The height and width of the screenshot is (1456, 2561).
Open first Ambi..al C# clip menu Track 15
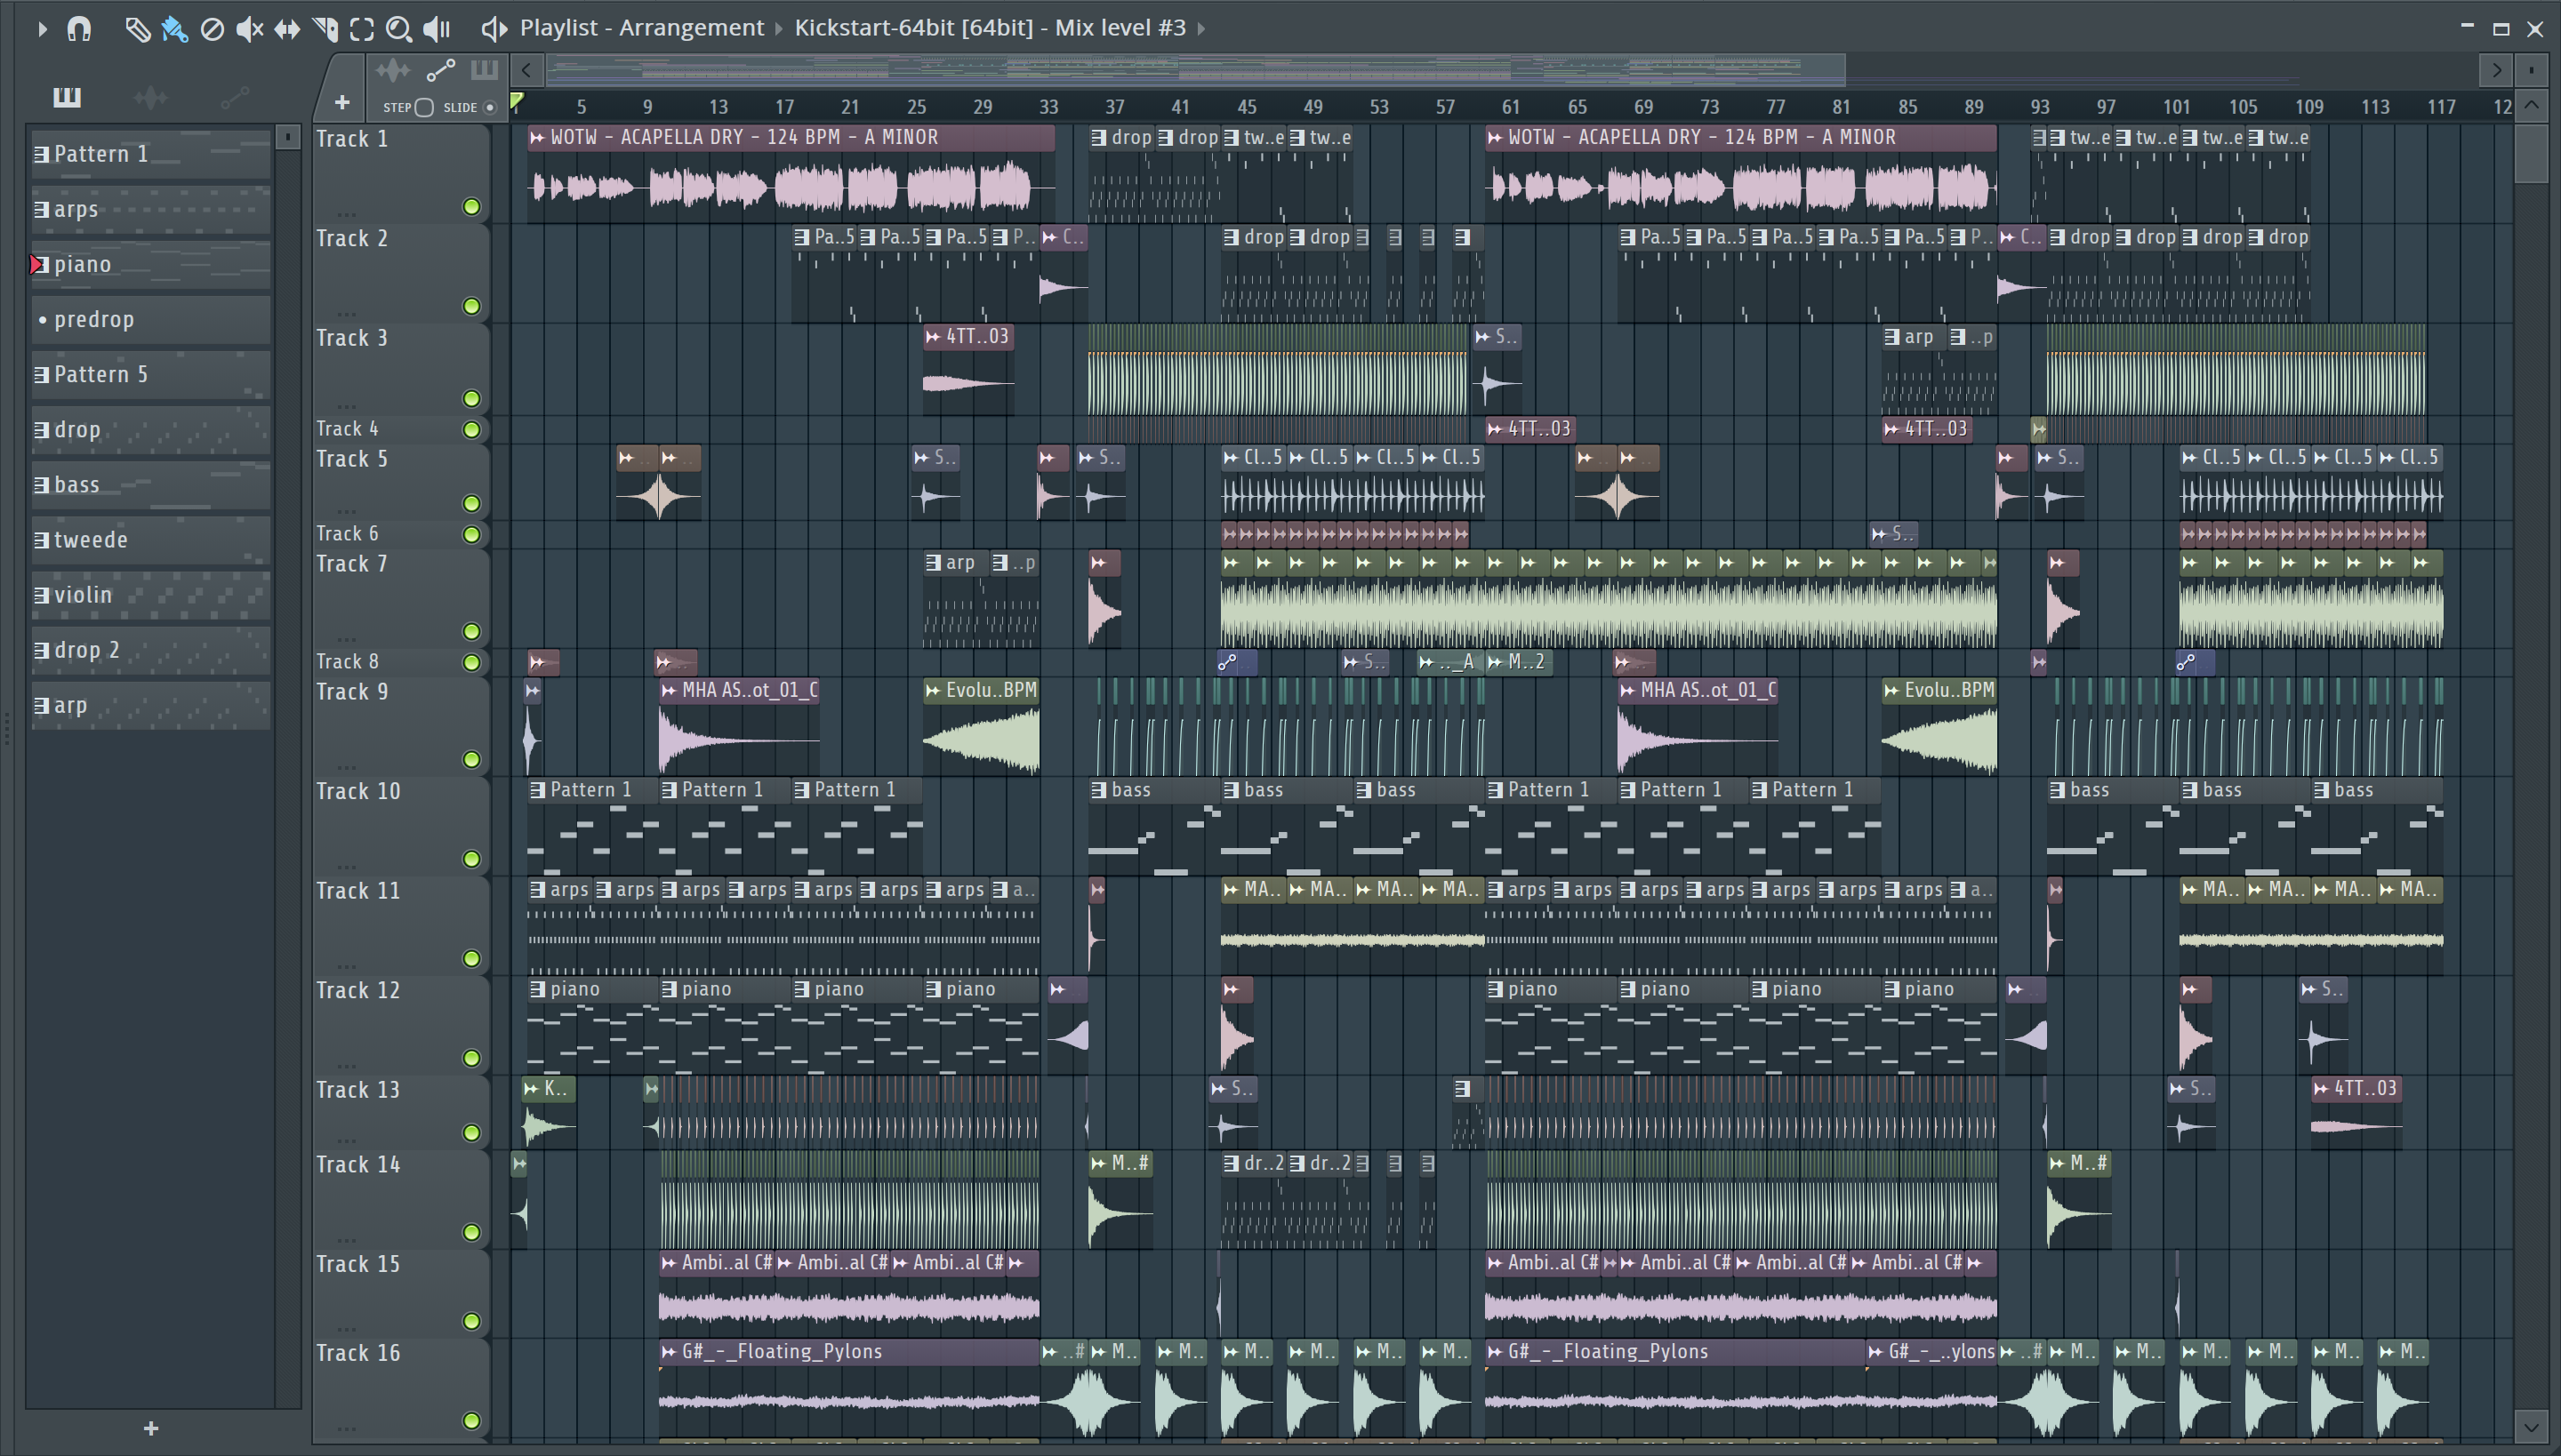click(670, 1263)
